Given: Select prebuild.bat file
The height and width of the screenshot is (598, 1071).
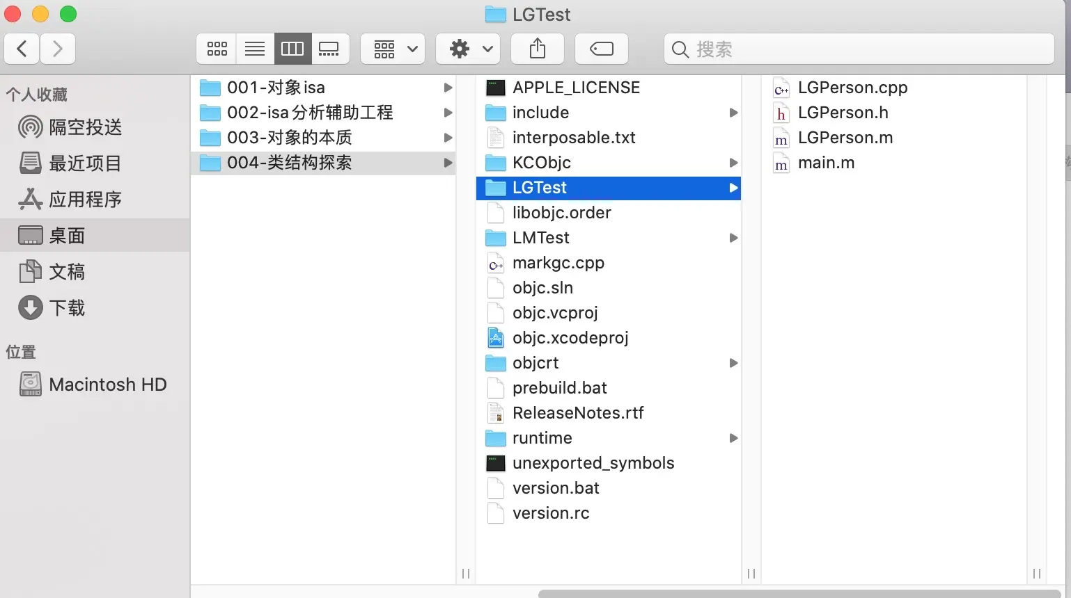Looking at the screenshot, I should [609, 388].
